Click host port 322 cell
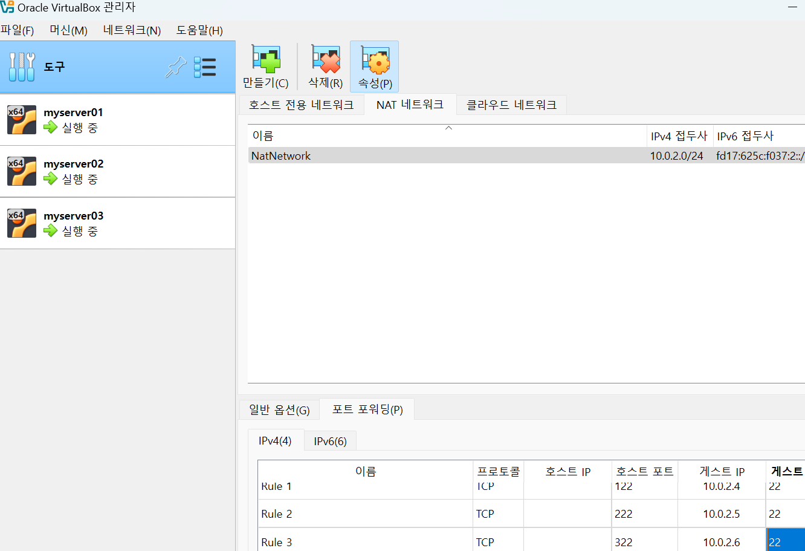This screenshot has height=551, width=805. click(x=644, y=541)
